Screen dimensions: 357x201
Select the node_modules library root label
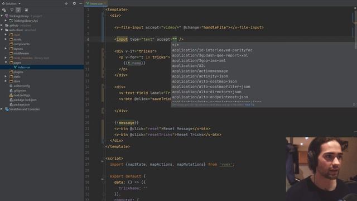pos(31,58)
